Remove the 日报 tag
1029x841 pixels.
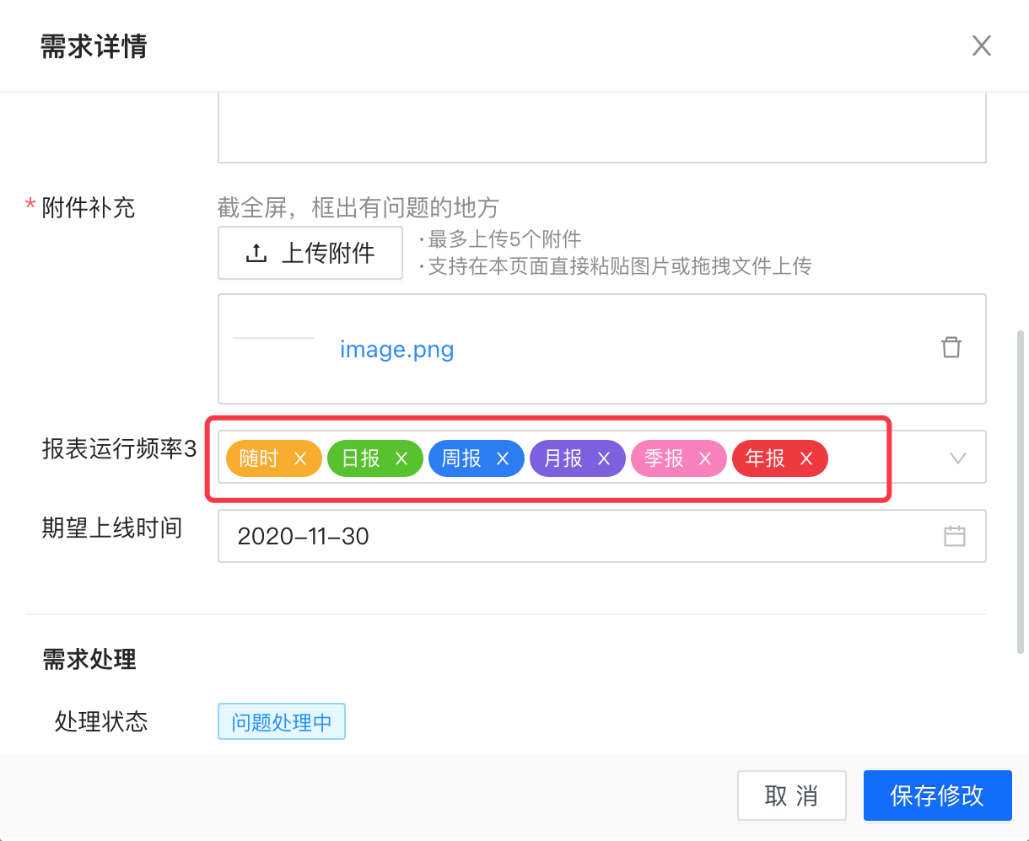pos(401,458)
